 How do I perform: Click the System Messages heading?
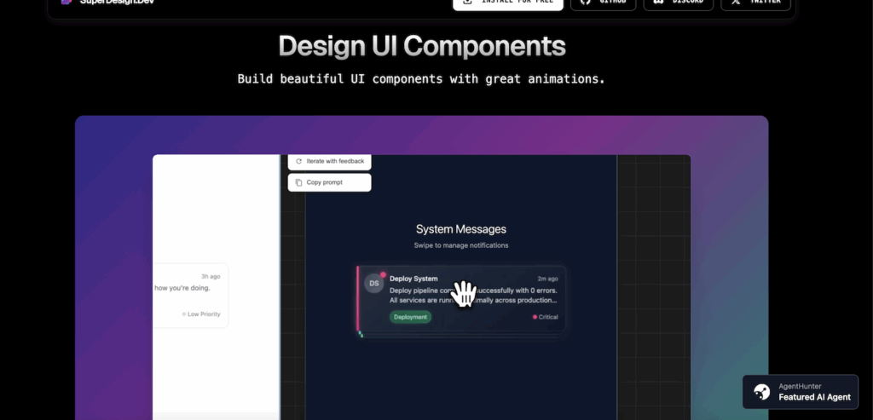[460, 229]
